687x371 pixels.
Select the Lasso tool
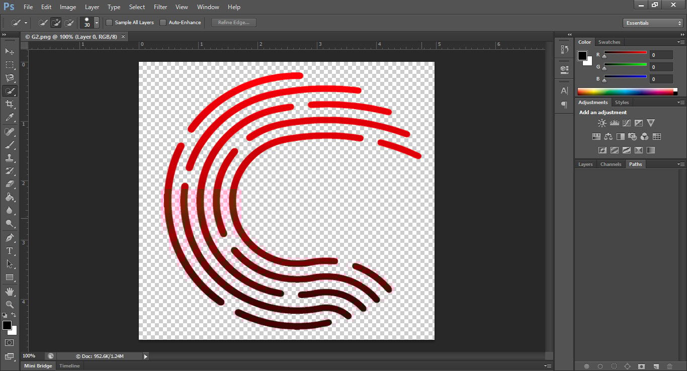pyautogui.click(x=10, y=78)
